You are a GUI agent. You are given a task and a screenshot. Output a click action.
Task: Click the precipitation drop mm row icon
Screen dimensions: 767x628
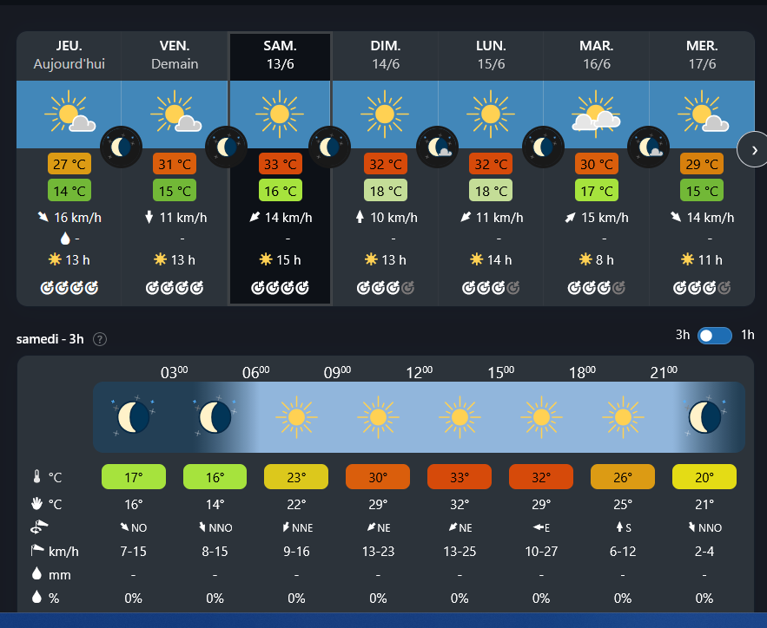(36, 573)
